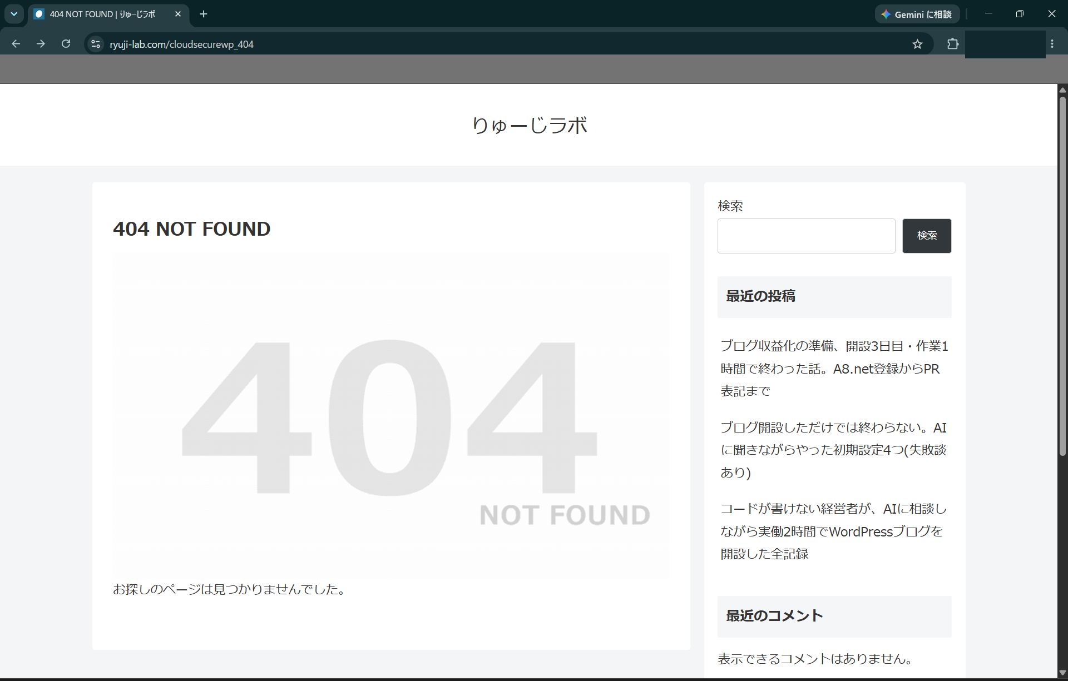Click text 表示できるコメントはありません。
This screenshot has height=681, width=1068.
[x=816, y=659]
